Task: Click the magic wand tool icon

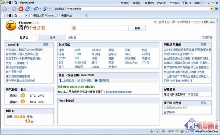Action: 45,9
